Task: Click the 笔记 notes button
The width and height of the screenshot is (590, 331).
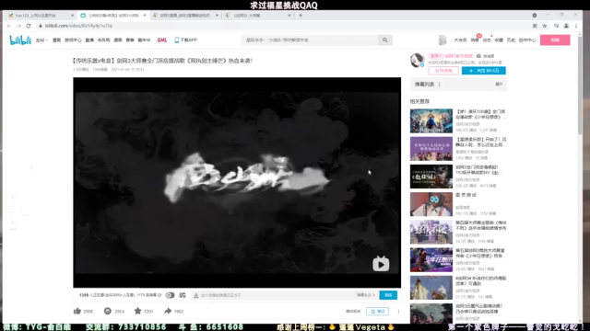Action: [377, 311]
